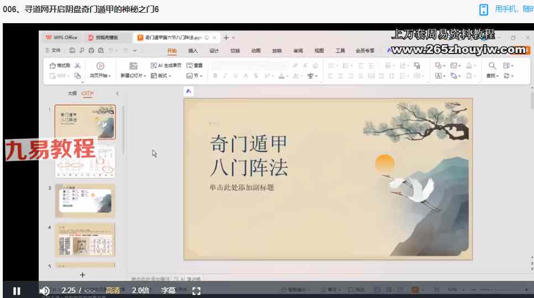The image size is (534, 298).
Task: Expand the 版式 layout dropdown
Action: point(165,76)
